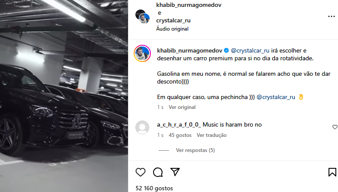The image size is (338, 192).
Task: Pause the Mercedes garage video
Action: pos(64,96)
